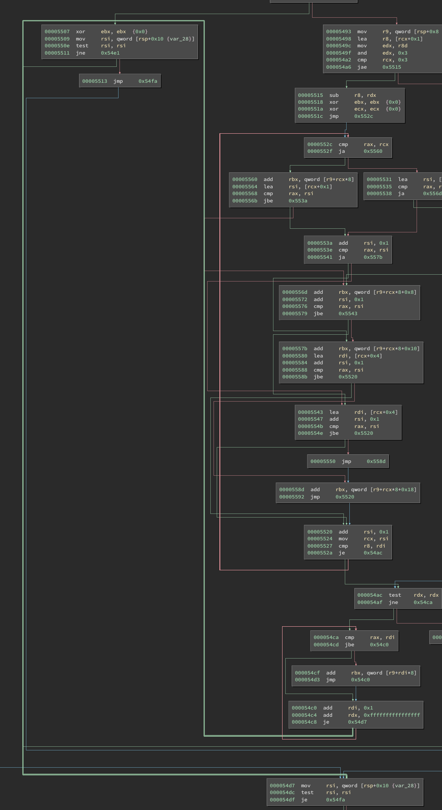This screenshot has width=442, height=810.
Task: Select the cmp r8, rdi instruction at 00005527
Action: 348,546
